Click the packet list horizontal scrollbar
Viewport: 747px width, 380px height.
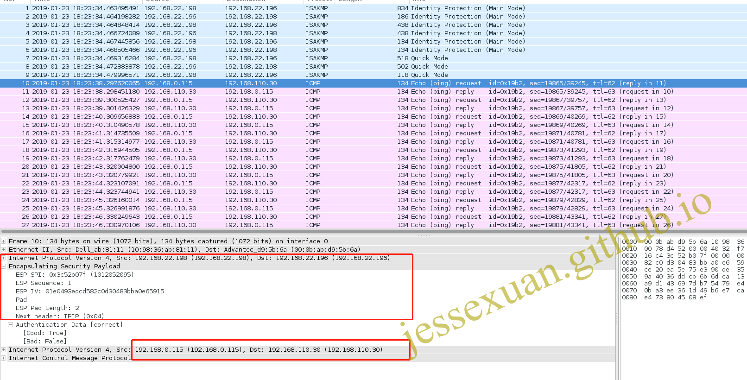coord(373,231)
